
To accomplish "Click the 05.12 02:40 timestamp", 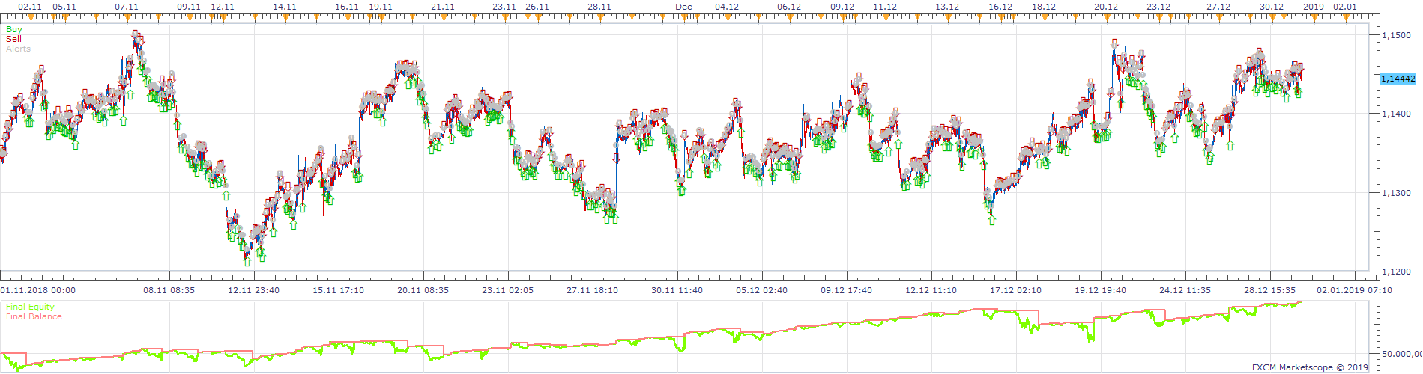I will click(x=762, y=290).
